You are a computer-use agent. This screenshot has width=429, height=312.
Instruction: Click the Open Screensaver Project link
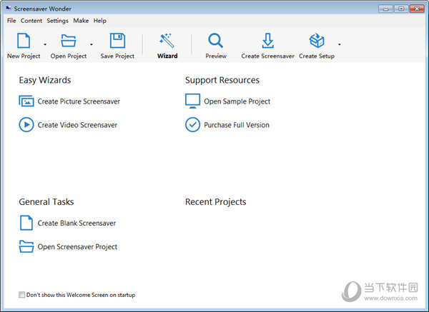[77, 247]
